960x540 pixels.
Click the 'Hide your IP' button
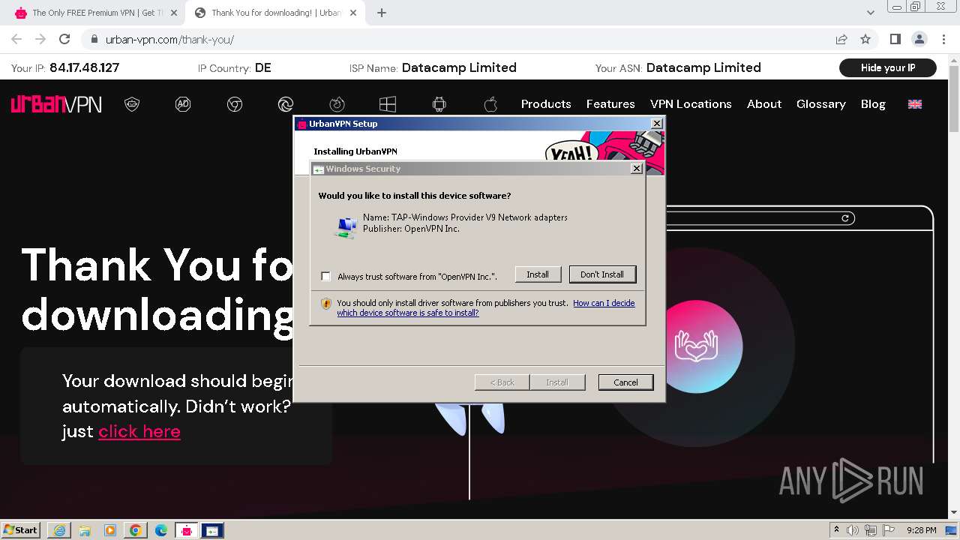click(888, 67)
